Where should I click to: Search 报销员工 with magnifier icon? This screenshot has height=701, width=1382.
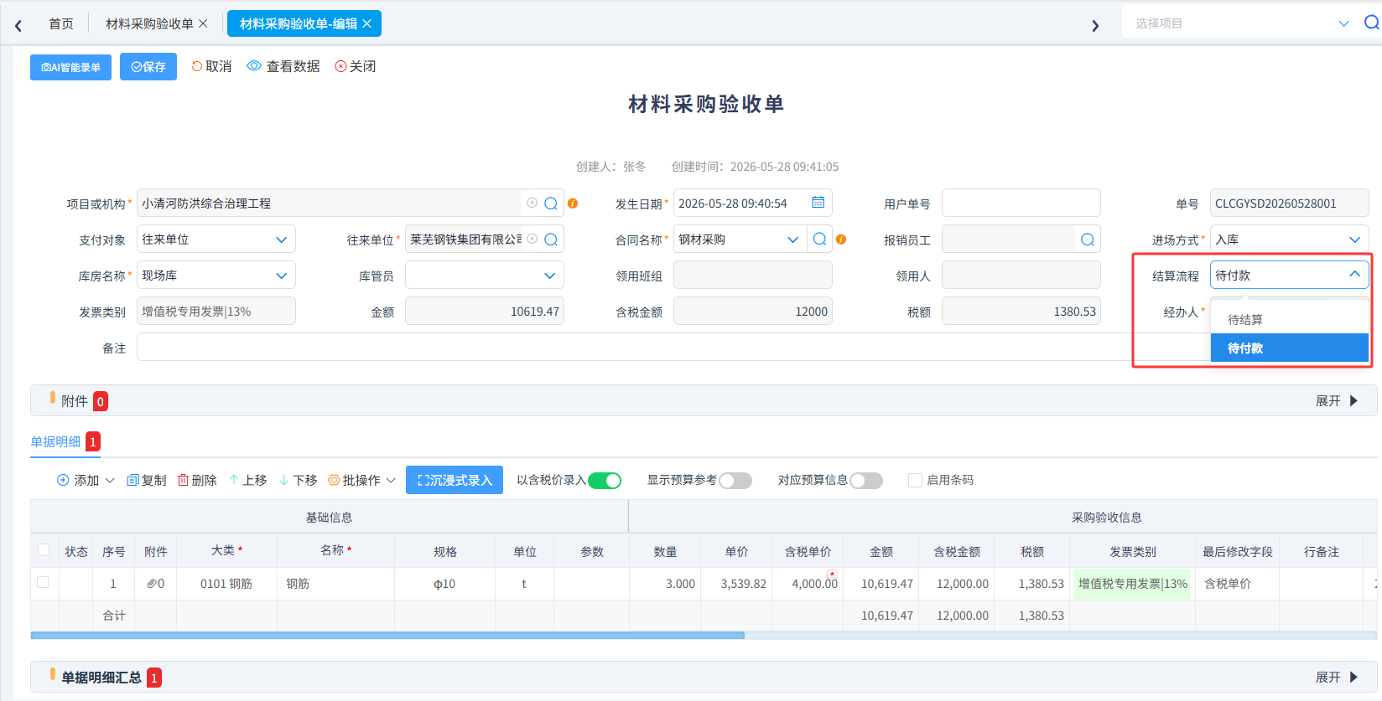[x=1088, y=240]
